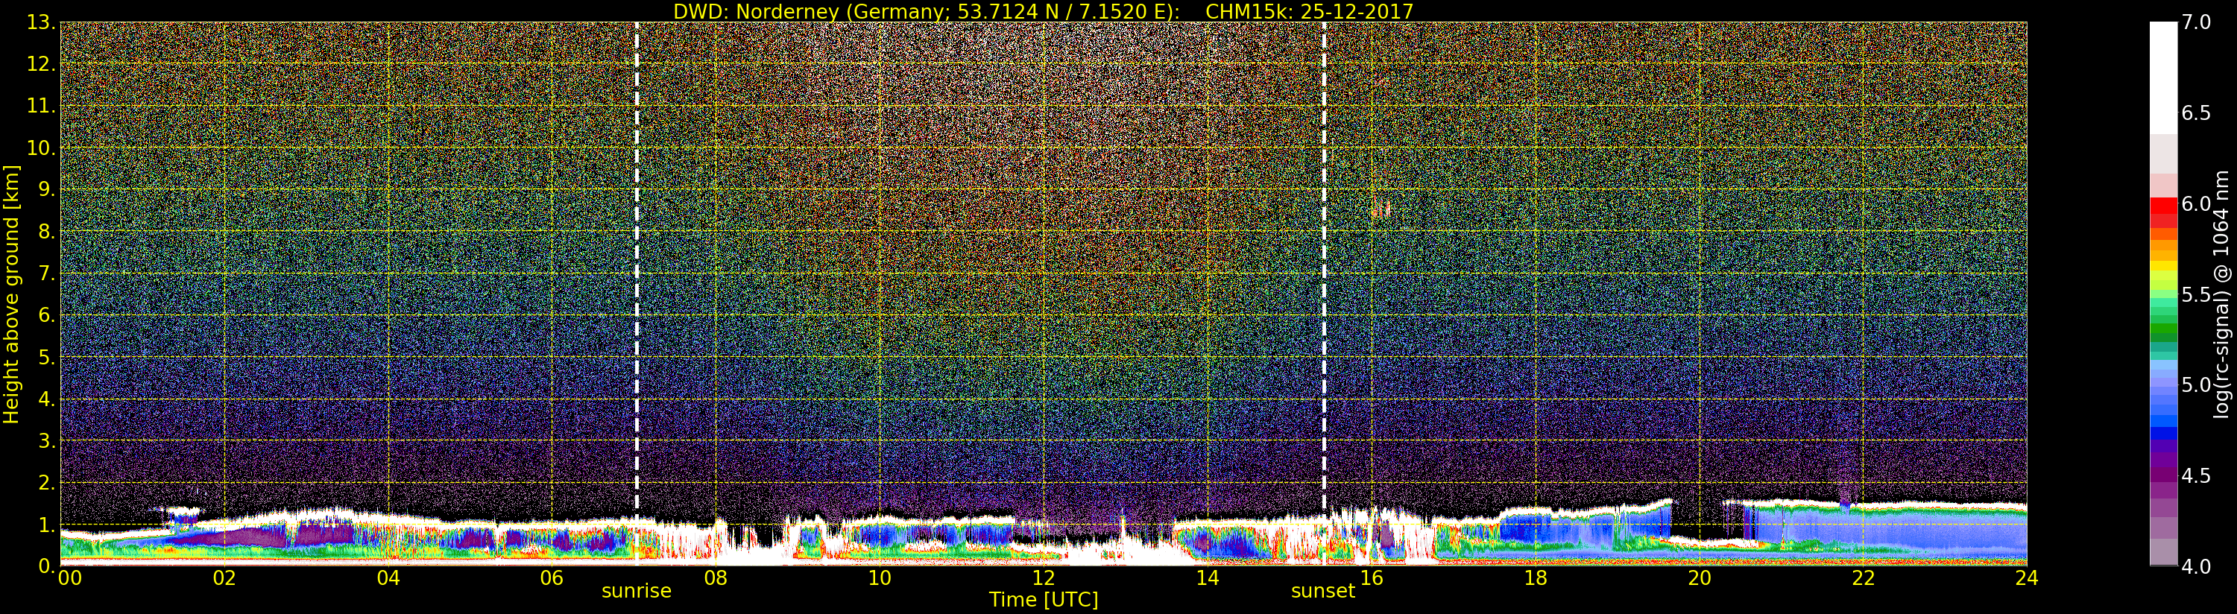
Task: Click the time axis tick label '16'
Action: (x=1372, y=577)
